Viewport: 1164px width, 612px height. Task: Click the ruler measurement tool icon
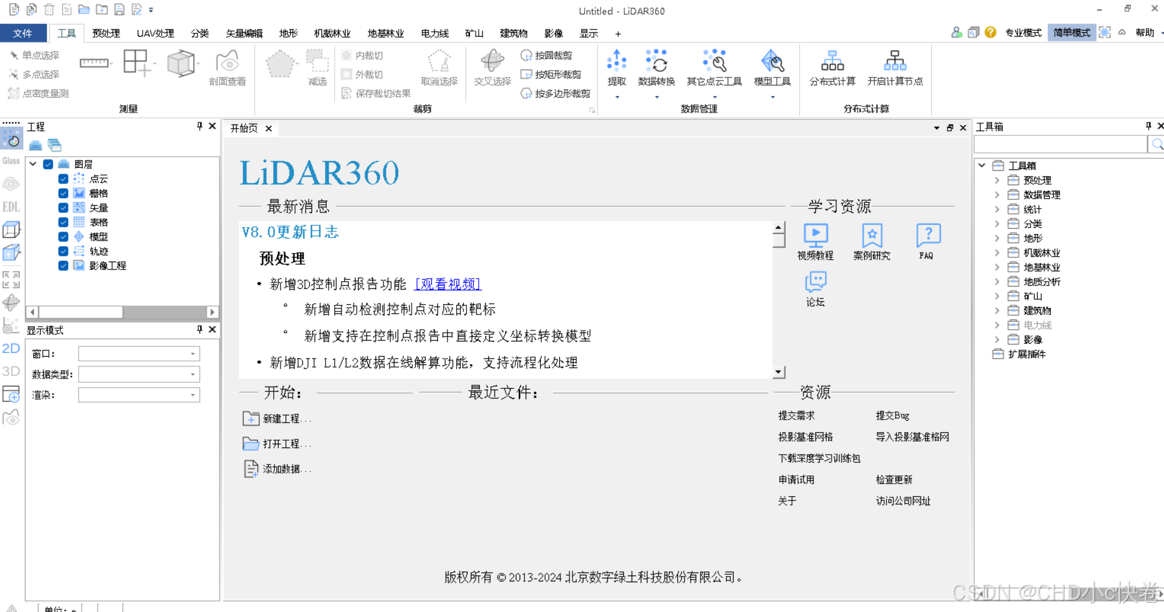[94, 63]
